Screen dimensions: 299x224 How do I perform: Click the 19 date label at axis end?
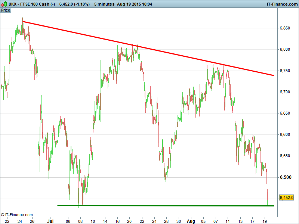pyautogui.click(x=265, y=221)
